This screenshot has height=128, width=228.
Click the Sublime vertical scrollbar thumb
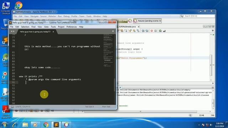pos(115,85)
